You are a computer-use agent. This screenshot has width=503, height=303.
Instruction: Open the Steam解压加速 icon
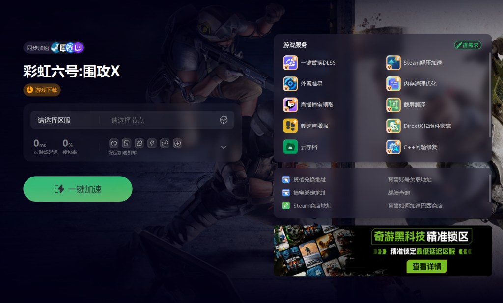point(393,63)
